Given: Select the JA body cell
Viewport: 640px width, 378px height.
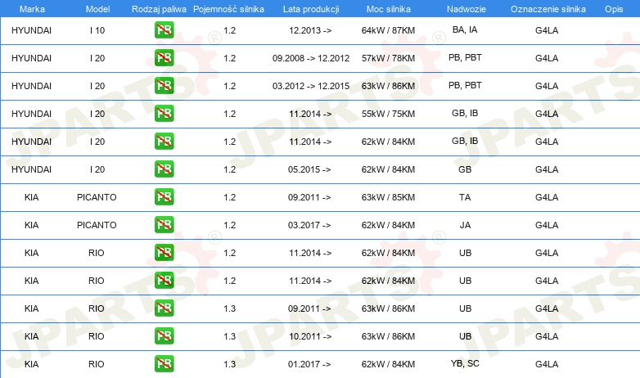Looking at the screenshot, I should point(466,225).
